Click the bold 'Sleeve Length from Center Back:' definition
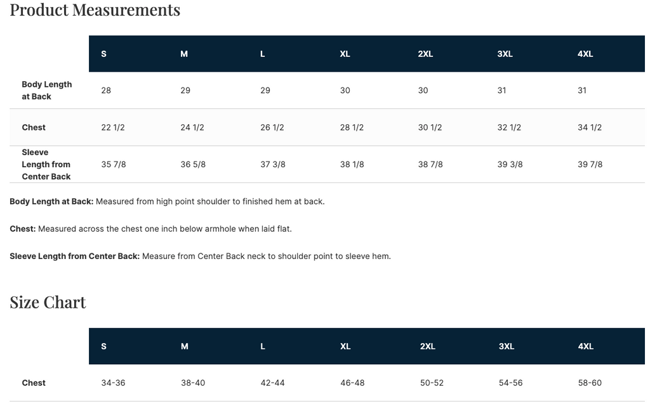 tap(74, 257)
